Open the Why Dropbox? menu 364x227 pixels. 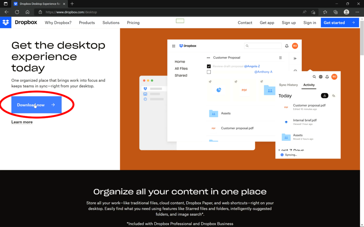[58, 23]
